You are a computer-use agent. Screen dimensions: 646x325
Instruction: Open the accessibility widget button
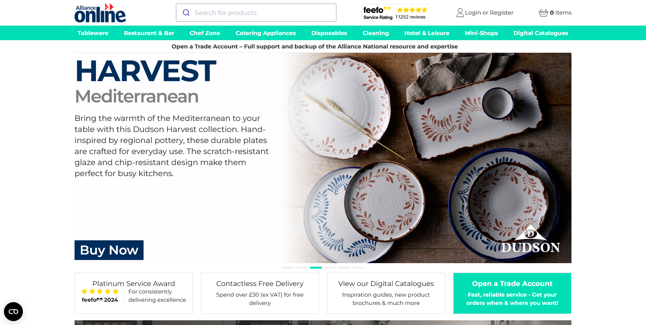[x=13, y=312]
